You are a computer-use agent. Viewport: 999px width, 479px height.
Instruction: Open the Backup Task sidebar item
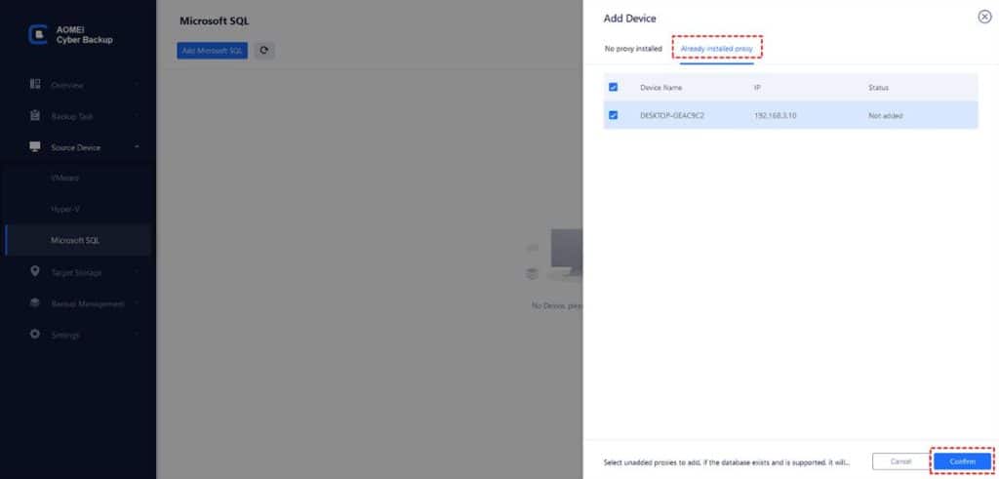[72, 116]
